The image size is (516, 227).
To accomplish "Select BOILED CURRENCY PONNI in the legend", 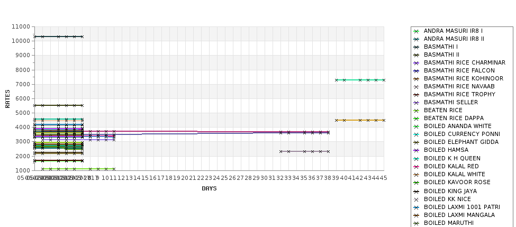I will point(461,134).
